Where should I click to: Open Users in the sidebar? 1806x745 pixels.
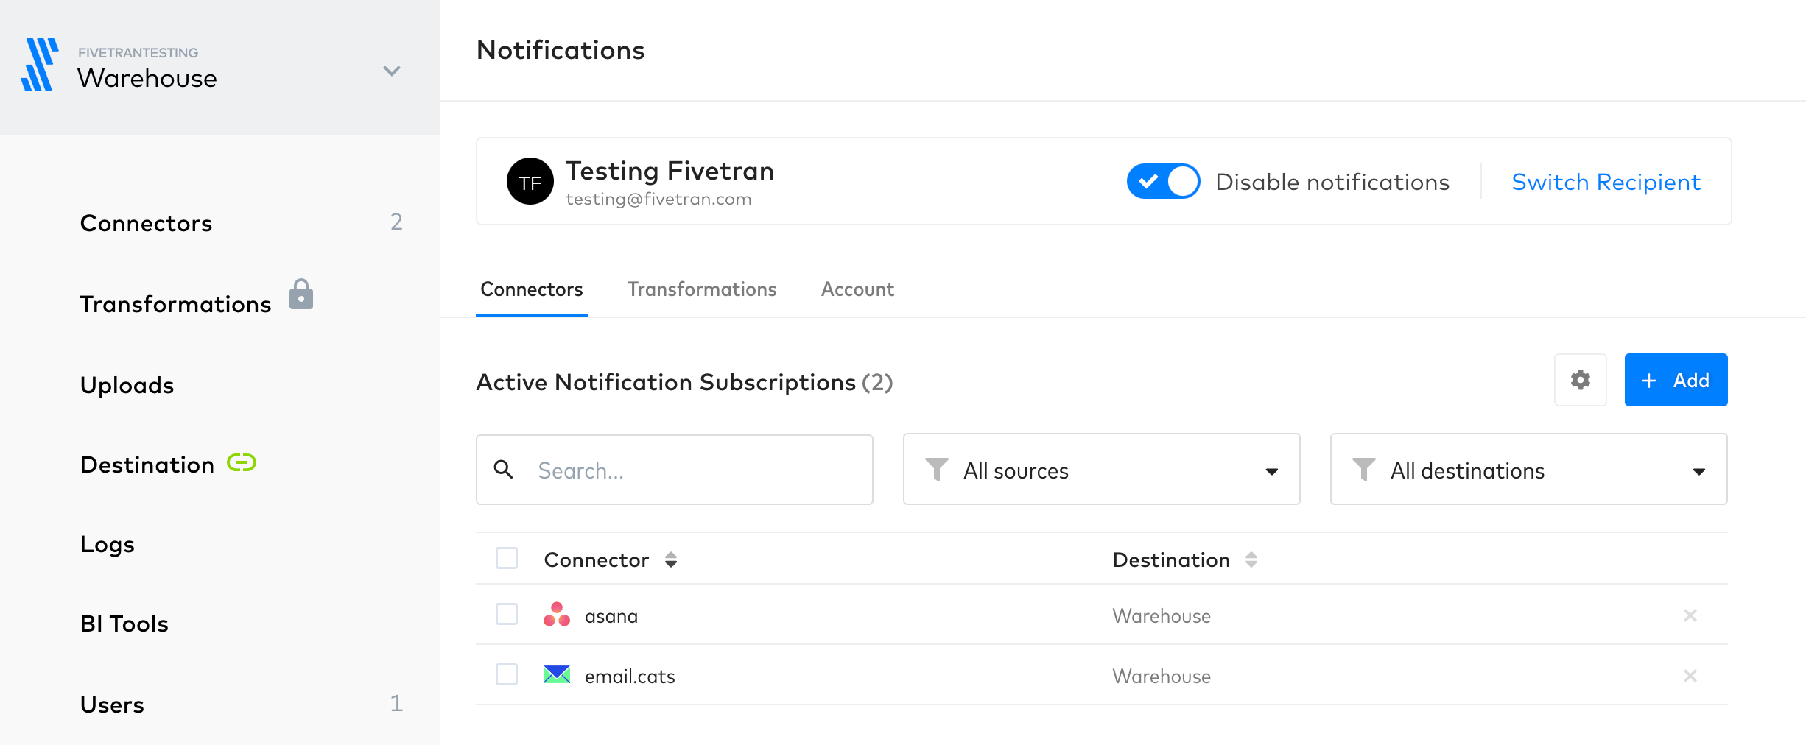click(x=112, y=705)
